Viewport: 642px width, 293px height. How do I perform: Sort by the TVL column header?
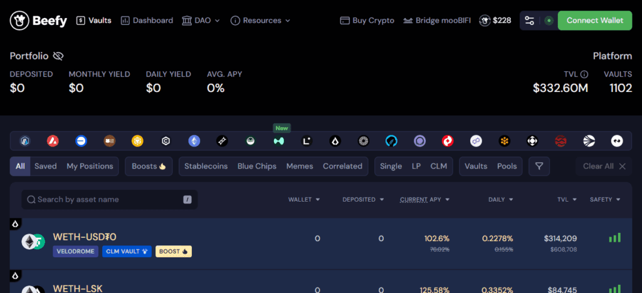pyautogui.click(x=567, y=200)
